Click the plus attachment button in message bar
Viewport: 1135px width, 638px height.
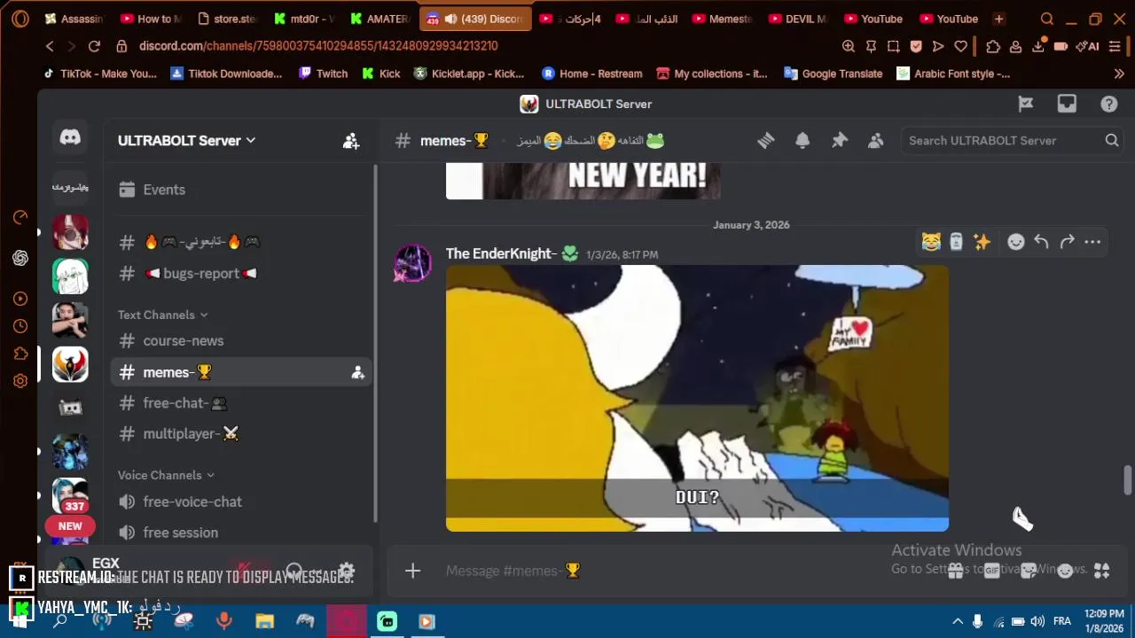[x=412, y=571]
